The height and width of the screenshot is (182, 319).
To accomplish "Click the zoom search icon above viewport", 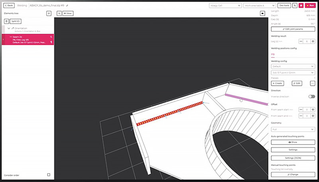I will click(x=59, y=13).
